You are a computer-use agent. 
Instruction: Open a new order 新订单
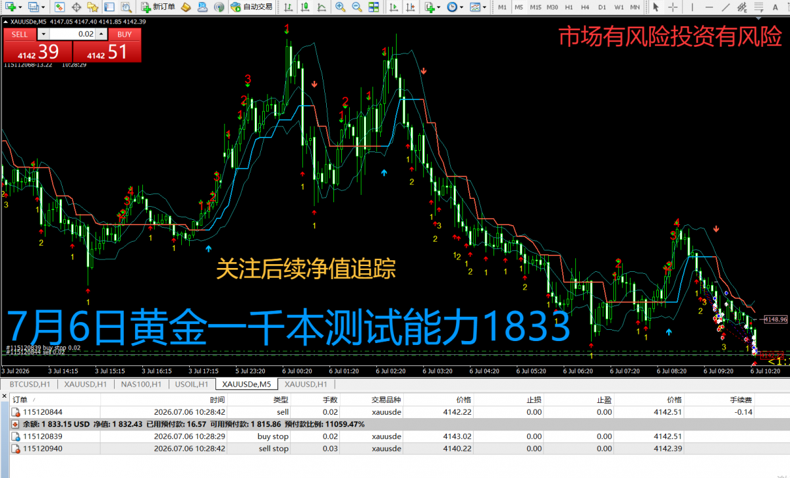pyautogui.click(x=157, y=7)
